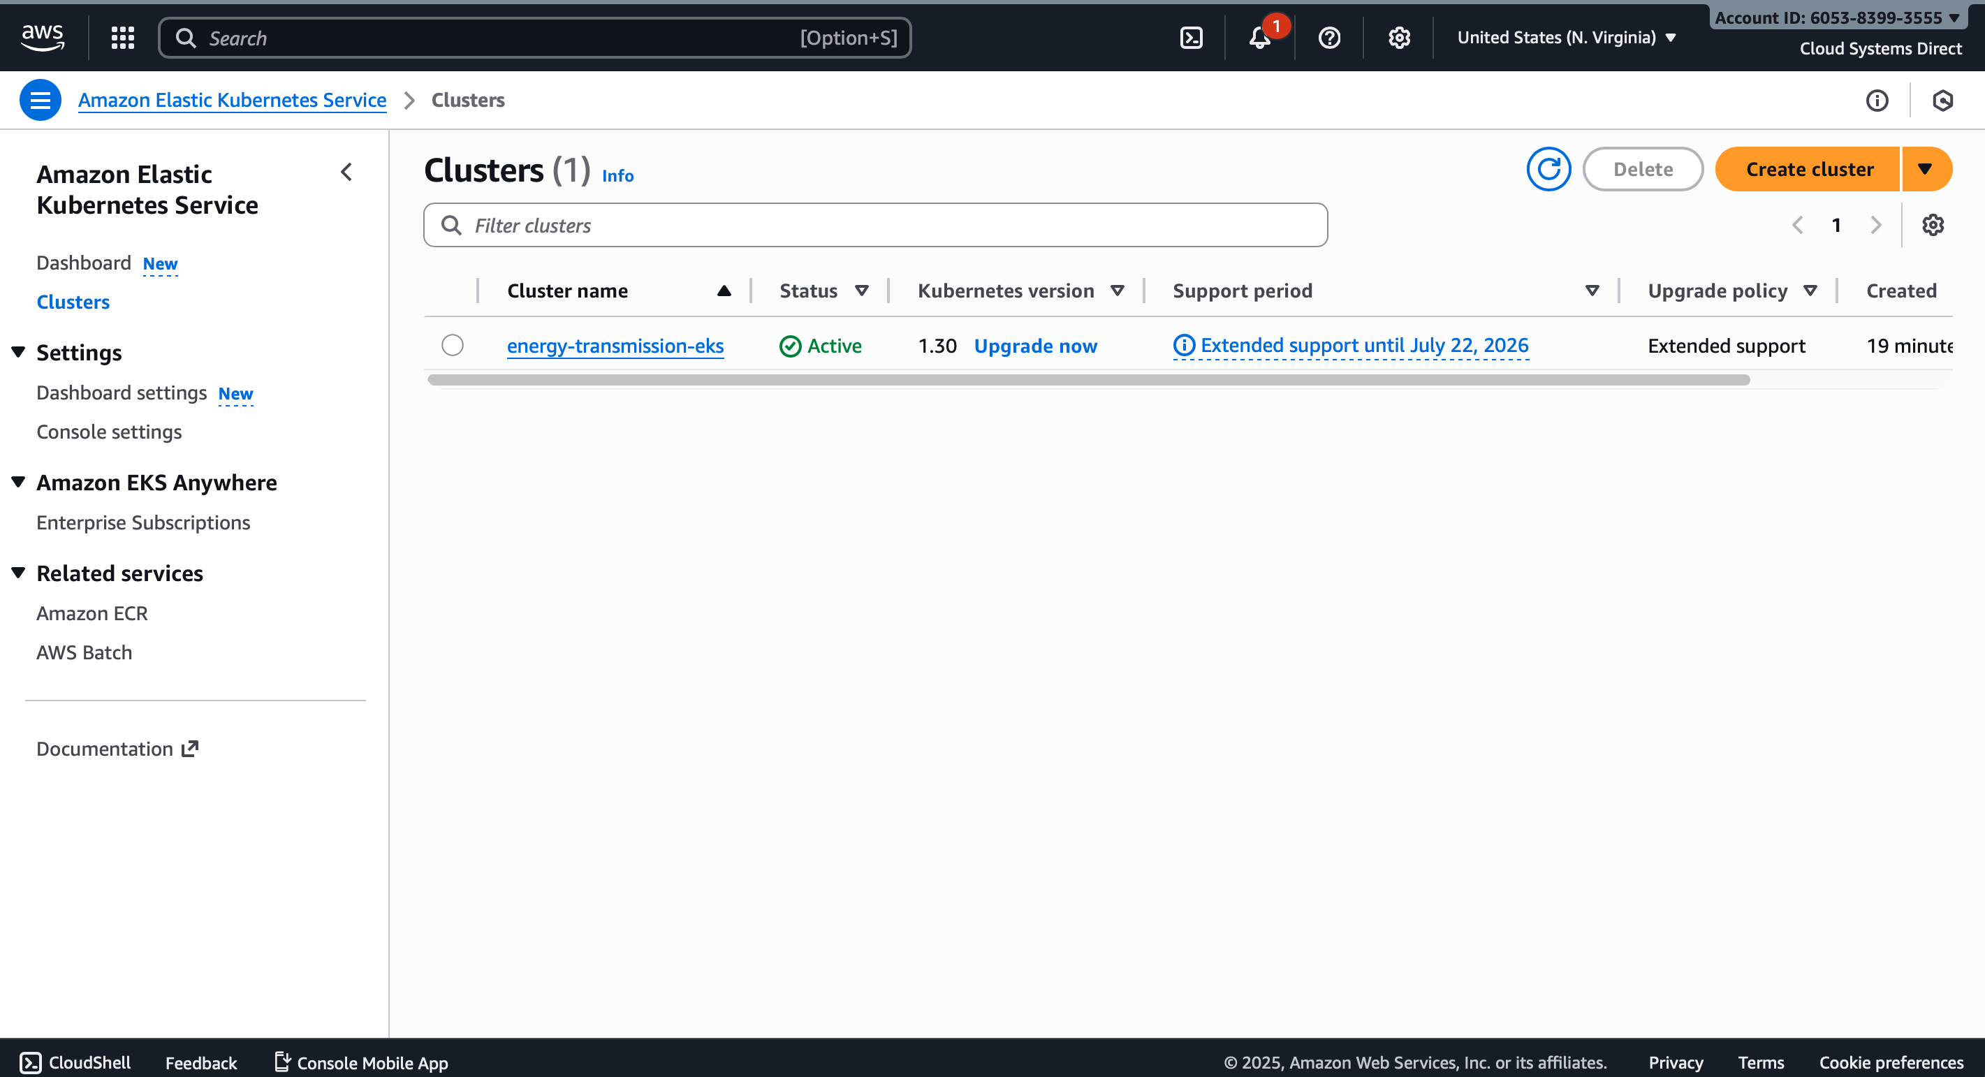Collapse the left navigation panel

(x=346, y=172)
